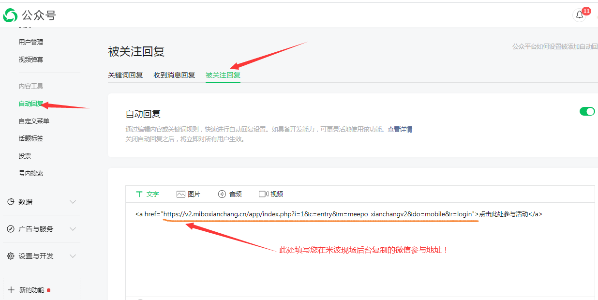Select the 视频 video type icon
This screenshot has width=598, height=300.
click(x=263, y=194)
